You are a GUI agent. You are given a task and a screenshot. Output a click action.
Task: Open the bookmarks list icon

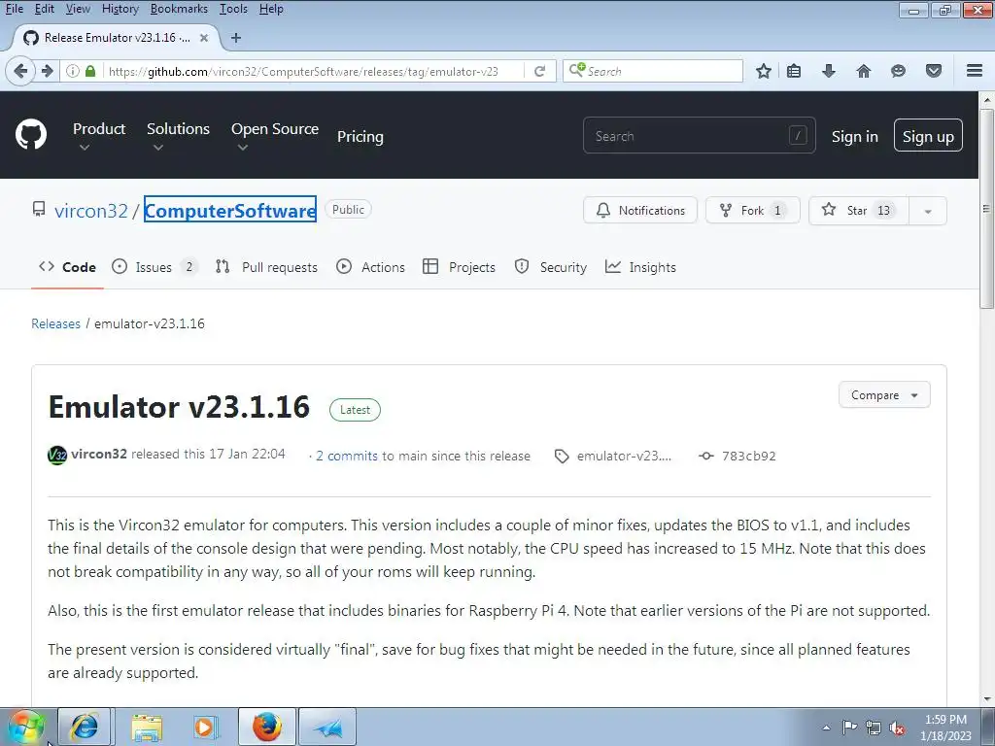coord(794,71)
